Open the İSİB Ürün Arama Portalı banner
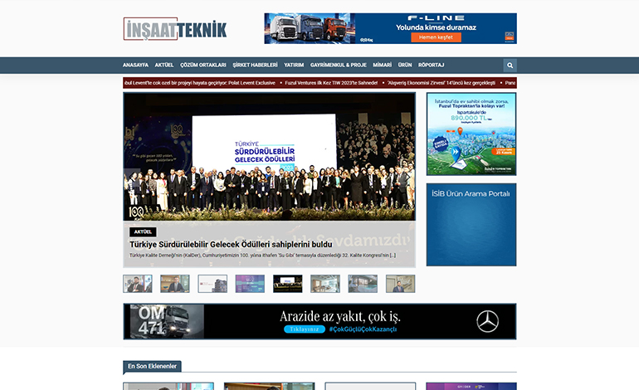 (x=471, y=224)
